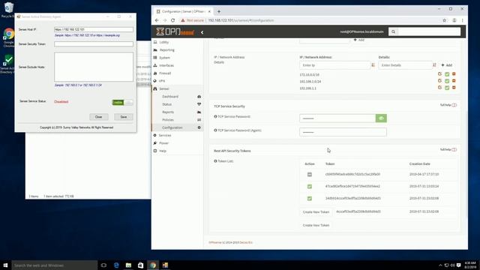Toggle checkbox for token dated 2019-06-17

310,174
